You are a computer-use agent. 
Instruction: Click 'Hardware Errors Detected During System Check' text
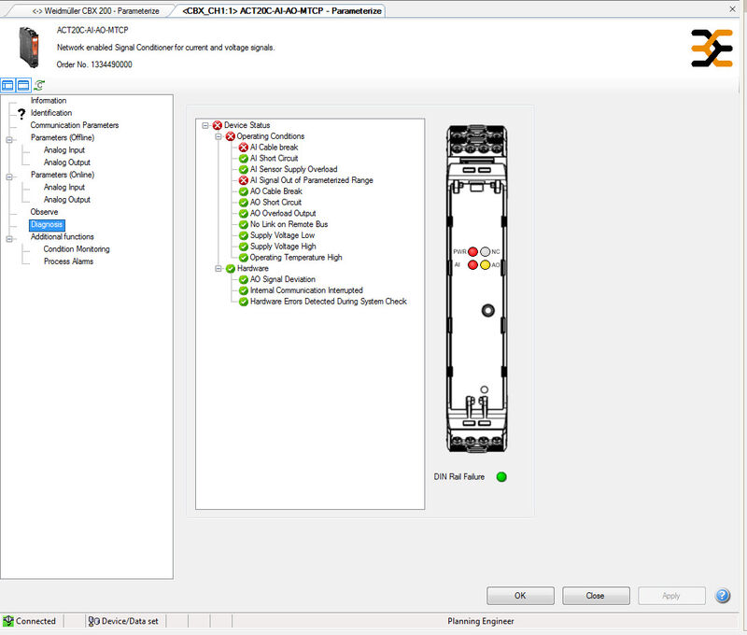pyautogui.click(x=329, y=302)
